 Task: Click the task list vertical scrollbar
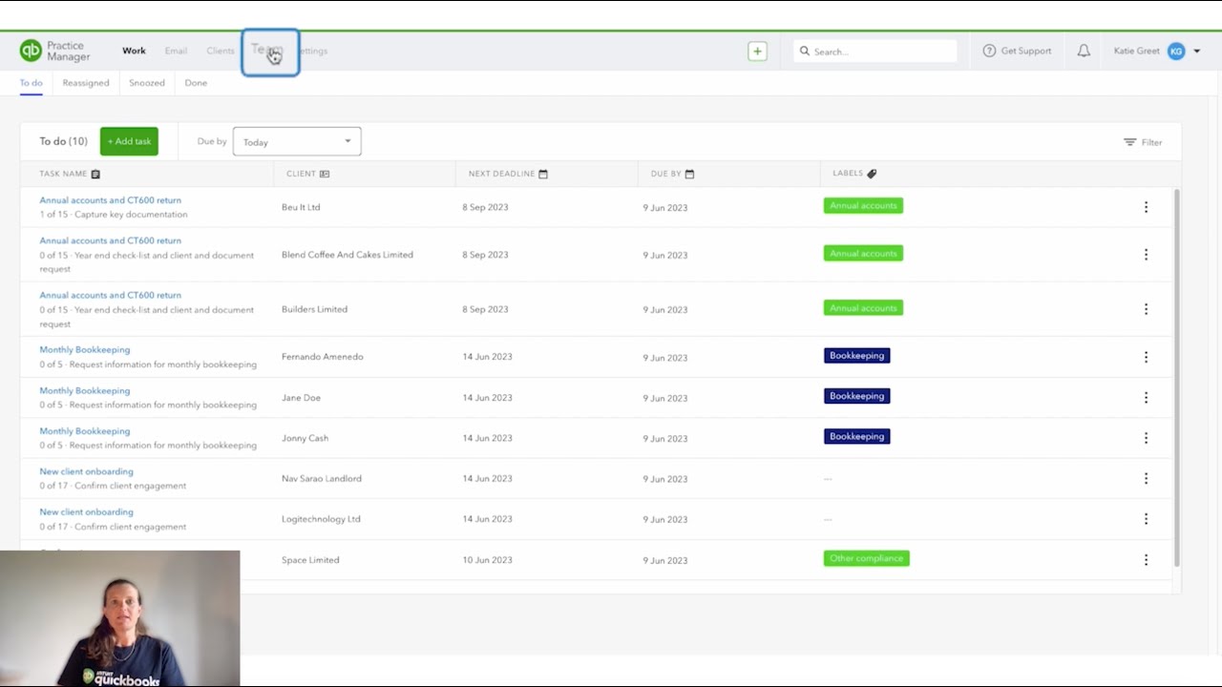tap(1177, 377)
